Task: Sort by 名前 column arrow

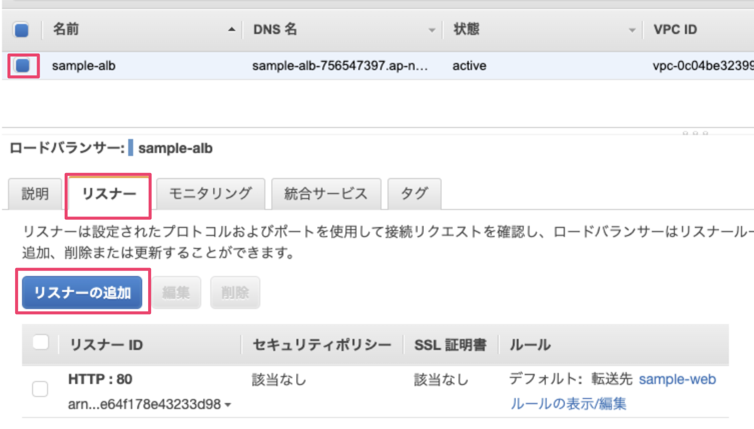Action: [x=231, y=29]
